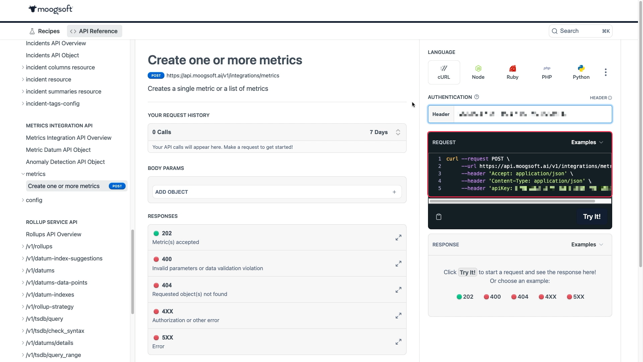This screenshot has height=362, width=643.
Task: Open Anomaly Detection API Object
Action: click(65, 162)
